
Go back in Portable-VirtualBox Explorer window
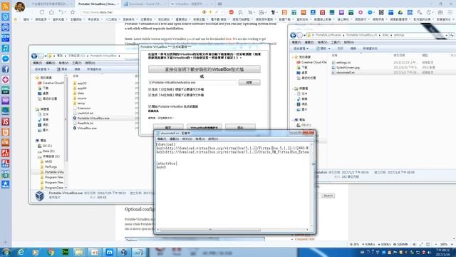(x=34, y=56)
